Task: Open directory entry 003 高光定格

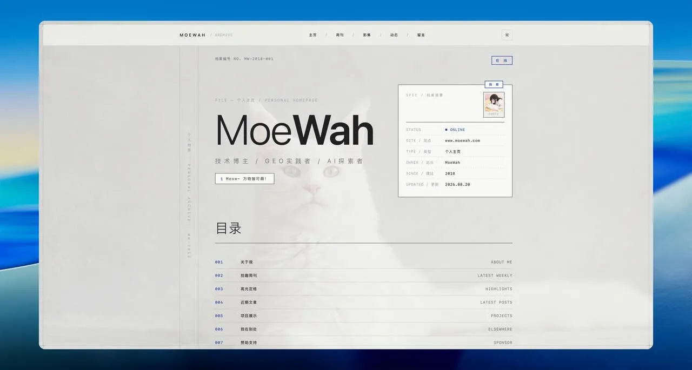Action: coord(363,289)
